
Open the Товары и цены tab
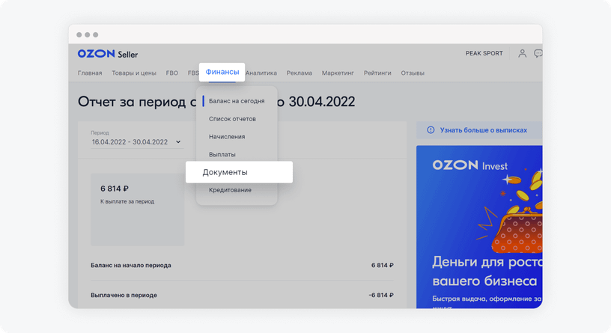(134, 73)
